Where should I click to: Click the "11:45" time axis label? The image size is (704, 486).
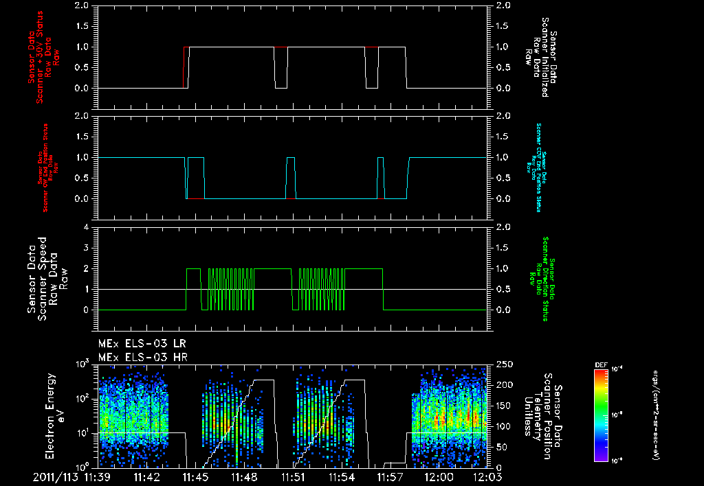point(195,477)
